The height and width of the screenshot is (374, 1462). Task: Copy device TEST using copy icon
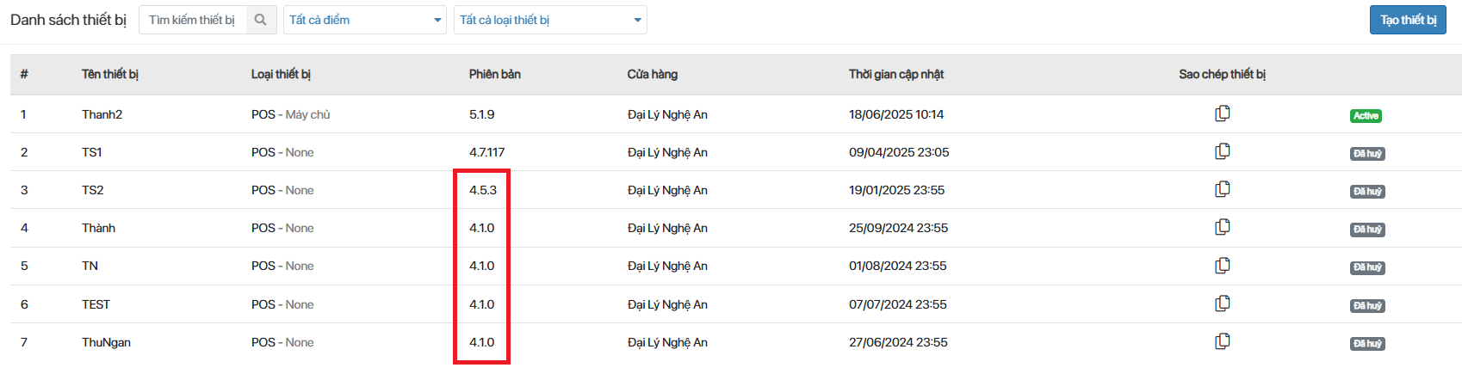[1222, 303]
